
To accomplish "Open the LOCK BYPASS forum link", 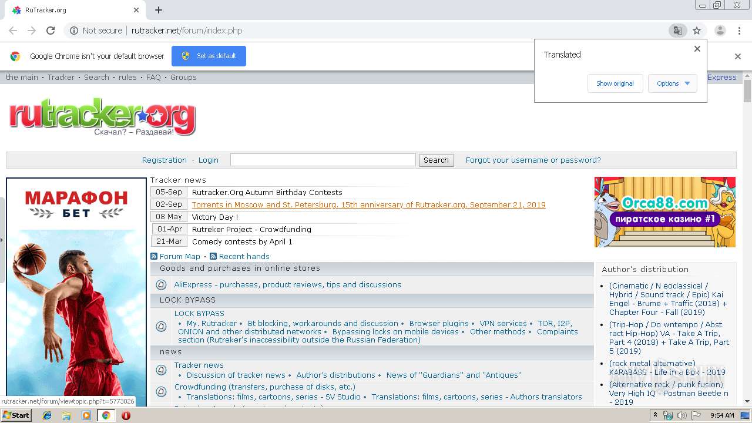I will (199, 313).
